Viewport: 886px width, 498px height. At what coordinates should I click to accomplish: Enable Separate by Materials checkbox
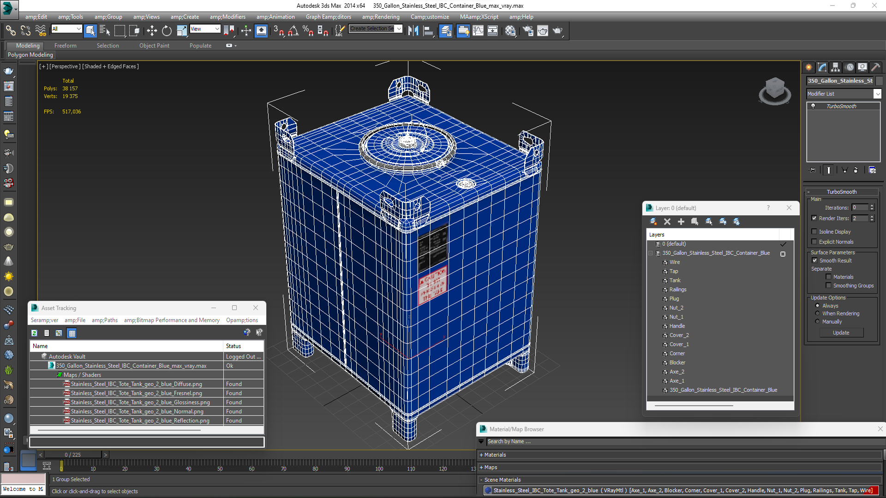coord(828,277)
